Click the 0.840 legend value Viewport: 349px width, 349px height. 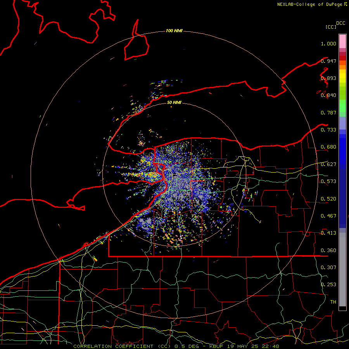328,95
